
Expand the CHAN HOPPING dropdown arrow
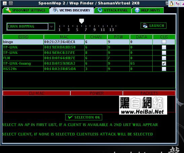point(51,27)
